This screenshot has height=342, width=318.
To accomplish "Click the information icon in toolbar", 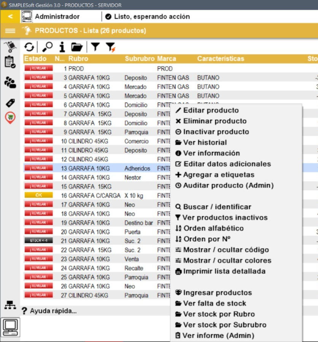I will point(62,47).
